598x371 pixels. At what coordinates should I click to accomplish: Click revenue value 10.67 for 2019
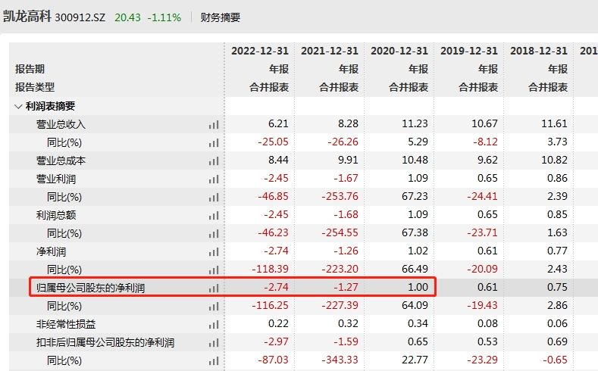pyautogui.click(x=485, y=124)
